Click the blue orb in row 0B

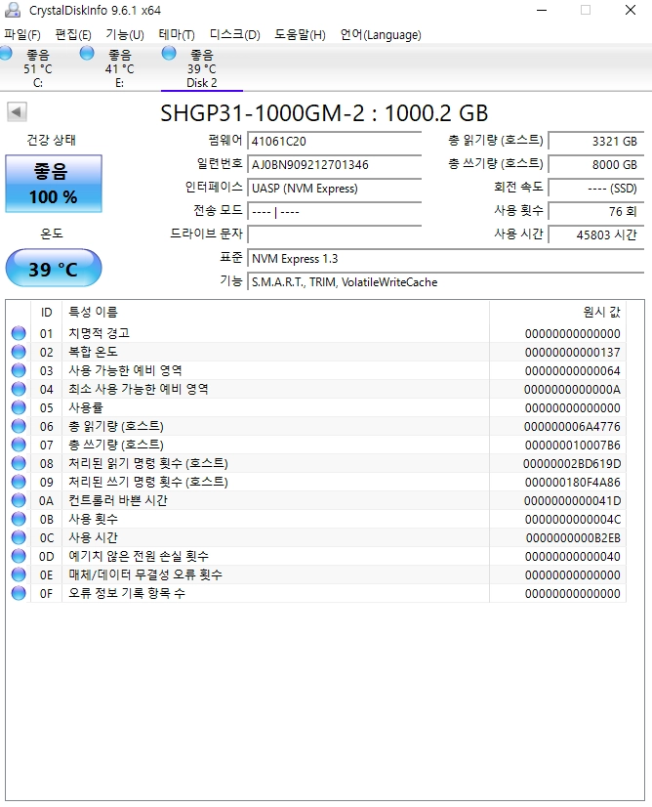[x=19, y=518]
